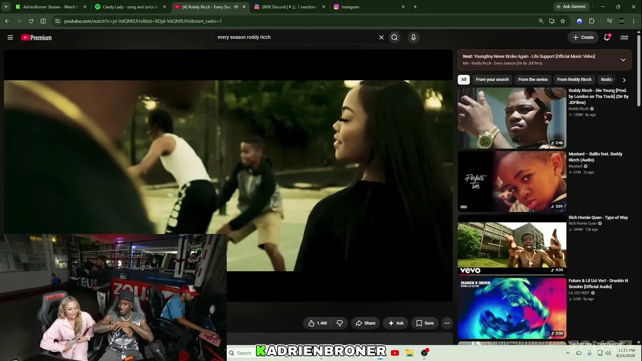Select the From Roddy Ricch chip
The width and height of the screenshot is (642, 361).
[574, 79]
